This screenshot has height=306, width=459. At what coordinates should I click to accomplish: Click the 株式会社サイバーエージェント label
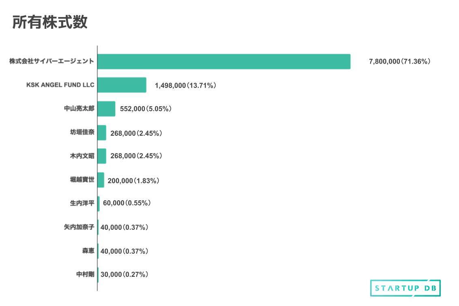(52, 62)
